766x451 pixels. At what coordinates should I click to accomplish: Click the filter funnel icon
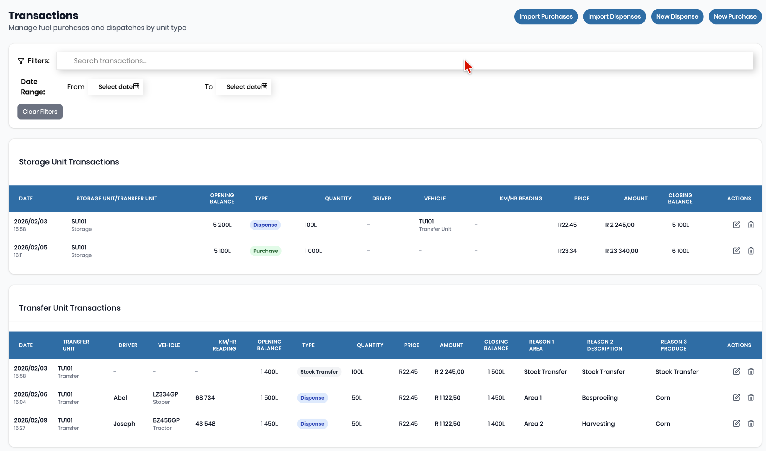pos(21,61)
